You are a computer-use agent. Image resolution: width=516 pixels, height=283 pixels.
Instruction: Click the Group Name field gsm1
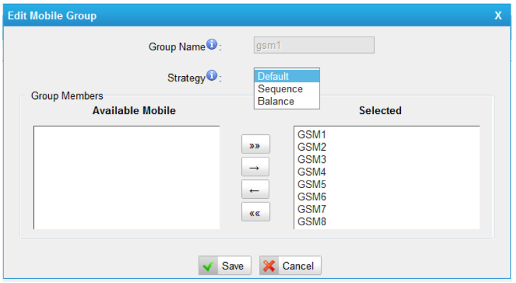point(313,45)
